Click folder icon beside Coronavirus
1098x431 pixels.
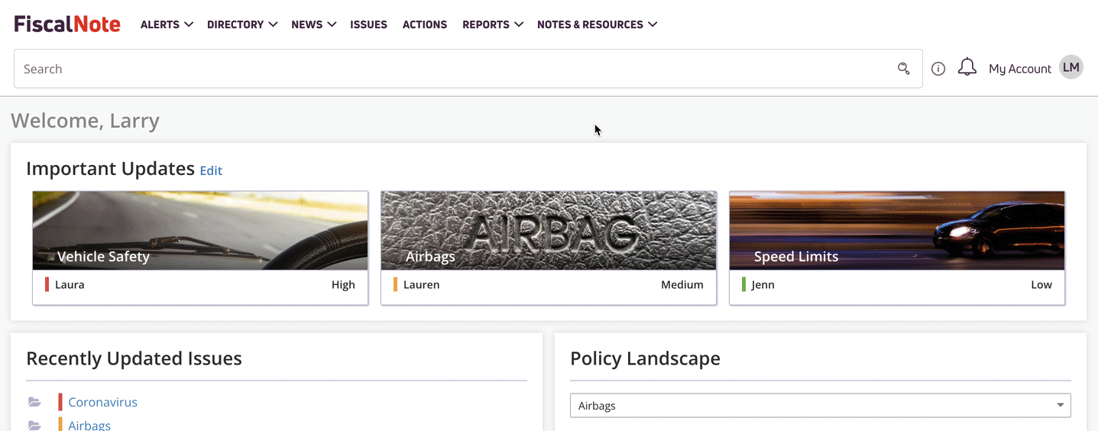[x=34, y=402]
